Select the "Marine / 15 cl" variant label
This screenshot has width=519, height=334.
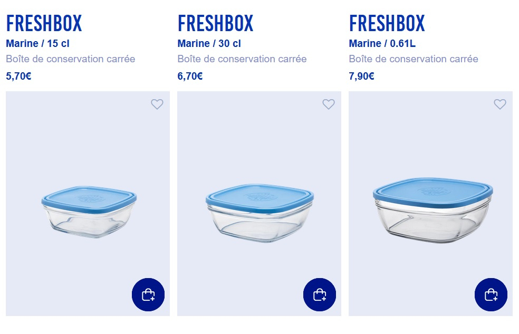(37, 44)
